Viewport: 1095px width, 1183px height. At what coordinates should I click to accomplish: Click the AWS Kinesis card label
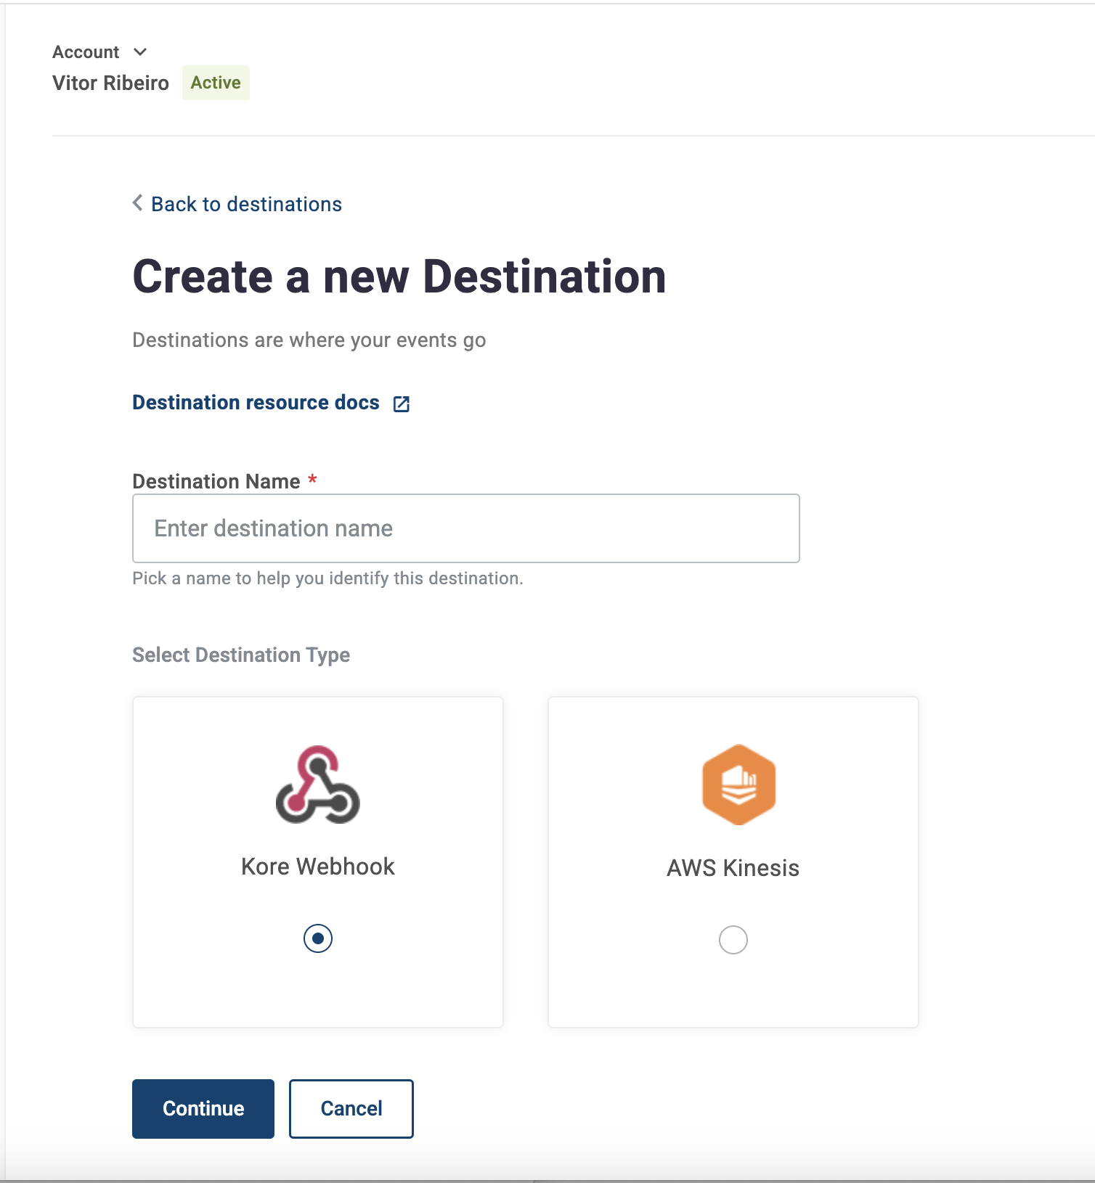pos(733,868)
